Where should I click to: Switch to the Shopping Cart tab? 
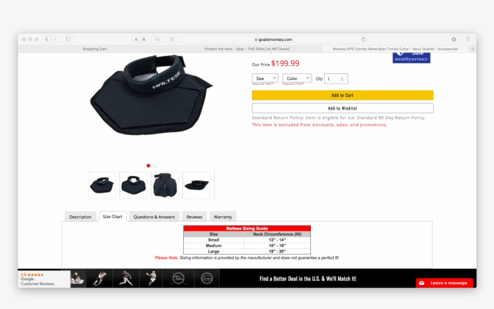coord(95,49)
